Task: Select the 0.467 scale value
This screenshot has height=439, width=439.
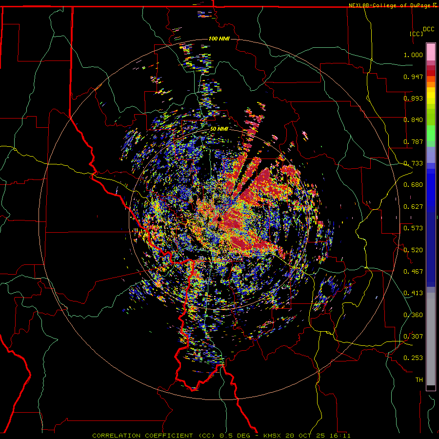Action: (413, 272)
